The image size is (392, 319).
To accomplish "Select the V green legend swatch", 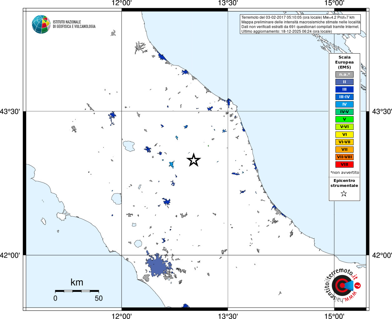I will (345, 119).
